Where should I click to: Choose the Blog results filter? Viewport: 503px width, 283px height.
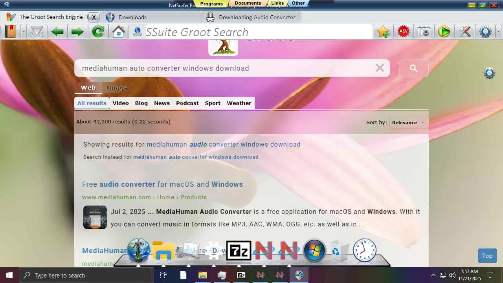coord(141,103)
